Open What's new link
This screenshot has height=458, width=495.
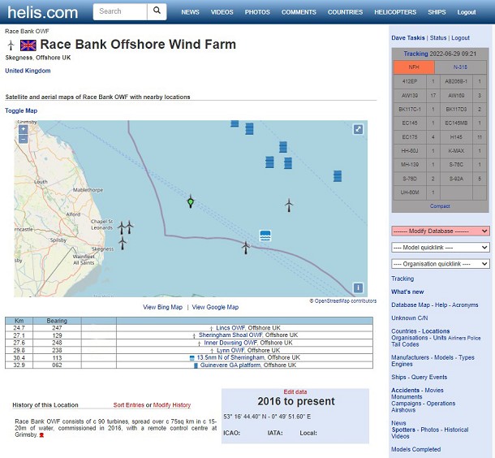point(407,292)
